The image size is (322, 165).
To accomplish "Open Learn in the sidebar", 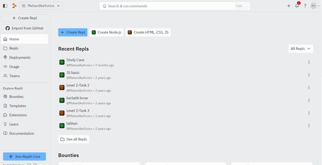I will click(x=25, y=124).
